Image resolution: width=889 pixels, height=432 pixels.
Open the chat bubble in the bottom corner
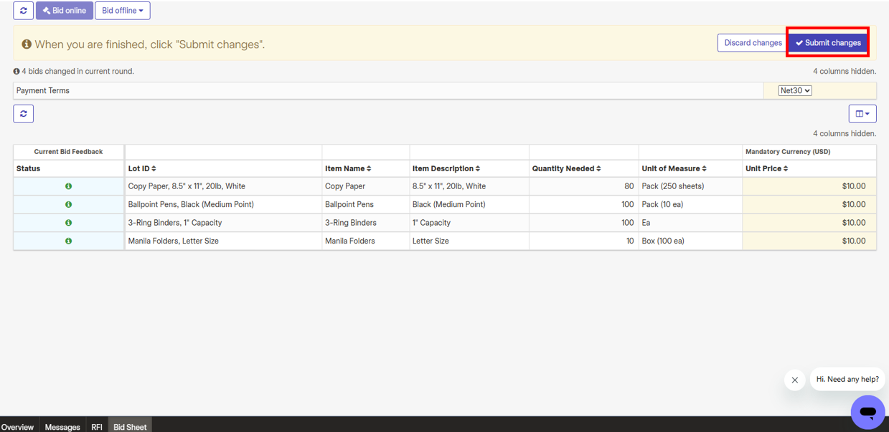(867, 412)
